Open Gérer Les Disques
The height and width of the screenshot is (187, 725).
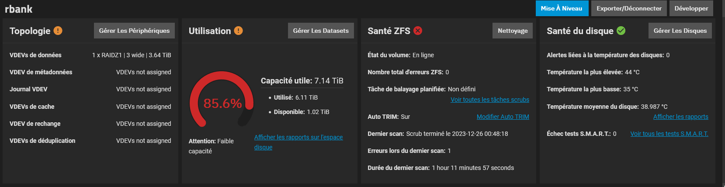tap(680, 31)
